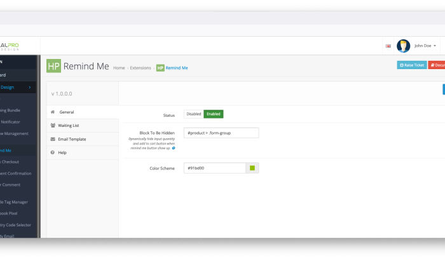Open Bundle in the sidebar
Viewport: 445px width, 260px height.
click(x=18, y=110)
